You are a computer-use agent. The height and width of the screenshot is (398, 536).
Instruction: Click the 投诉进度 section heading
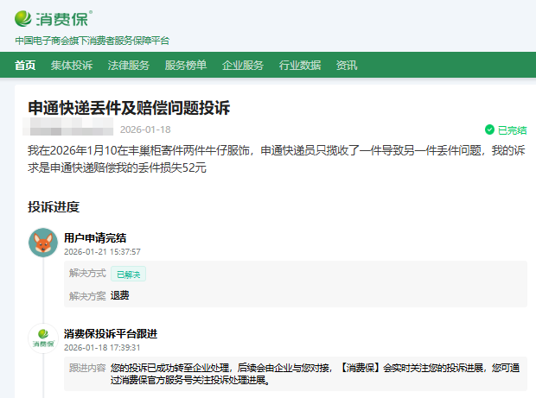click(x=54, y=206)
